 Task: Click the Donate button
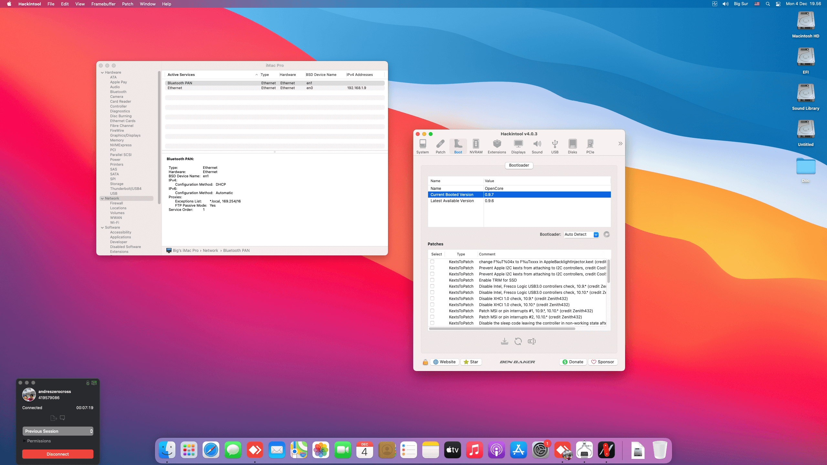(573, 362)
